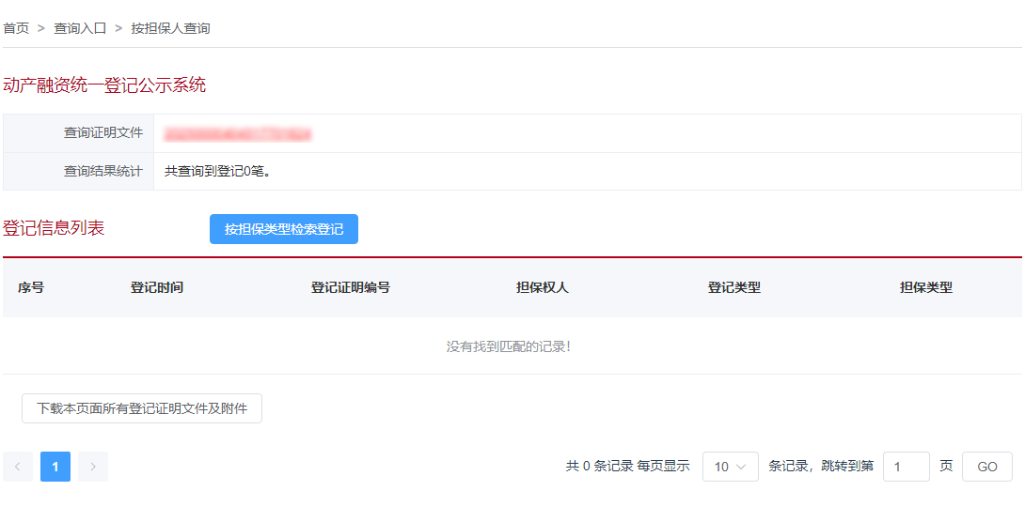Viewport: 1025px width, 522px height.
Task: Click the 担保类型 column header
Action: click(x=926, y=287)
